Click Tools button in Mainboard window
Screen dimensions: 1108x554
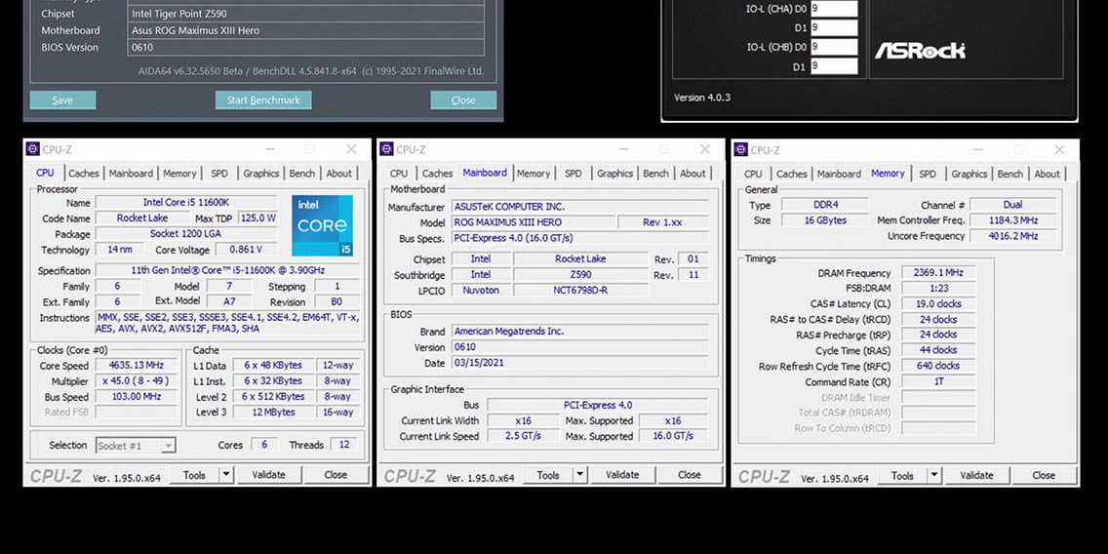(x=547, y=475)
